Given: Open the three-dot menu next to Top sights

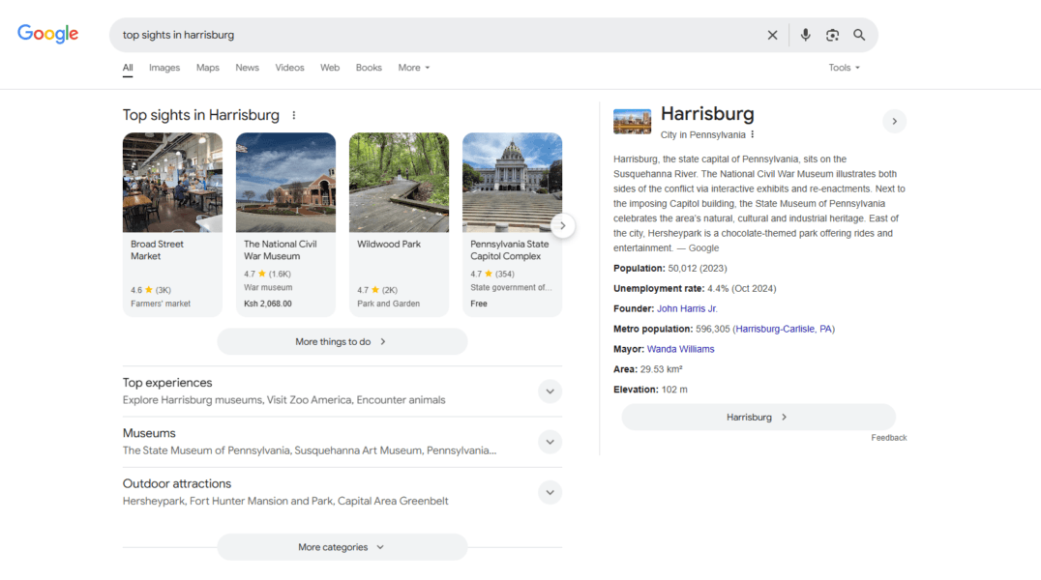Looking at the screenshot, I should pyautogui.click(x=293, y=114).
